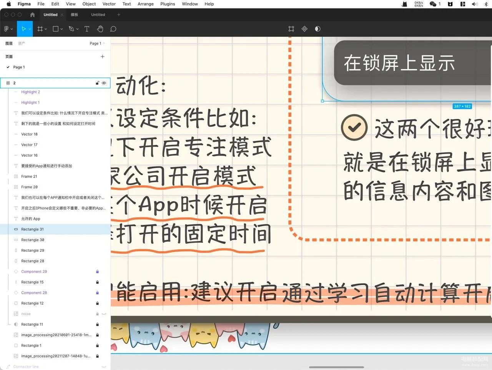This screenshot has width=492, height=370.
Task: Click the Mask contrast icon
Action: pyautogui.click(x=317, y=29)
